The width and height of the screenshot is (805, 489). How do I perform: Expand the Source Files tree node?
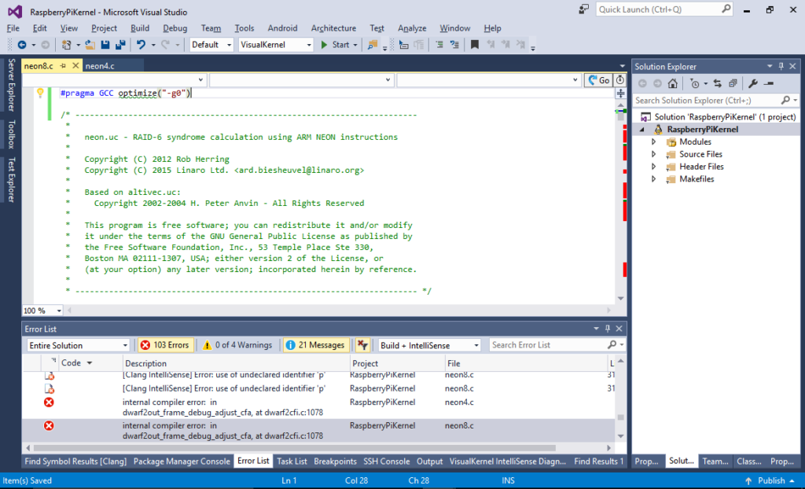[653, 154]
